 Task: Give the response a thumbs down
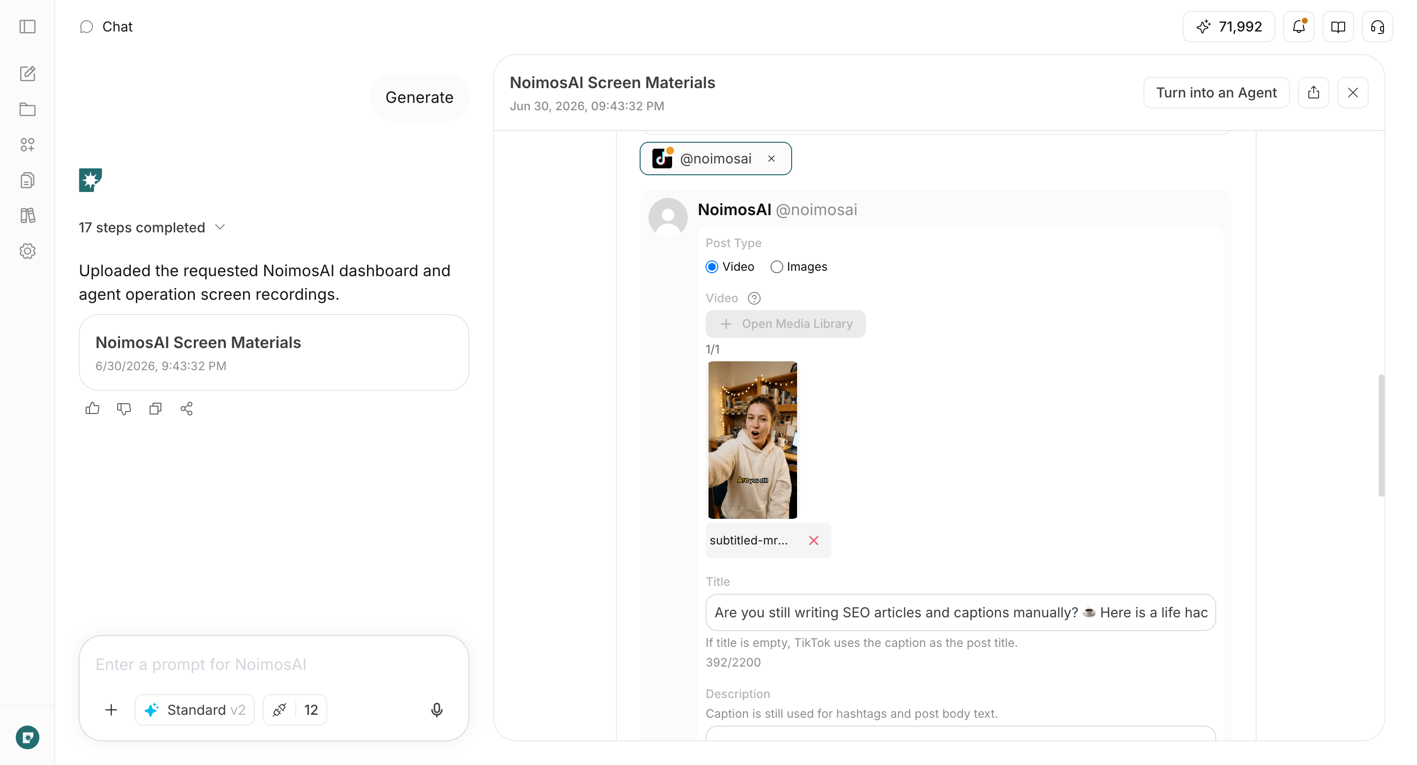(124, 409)
